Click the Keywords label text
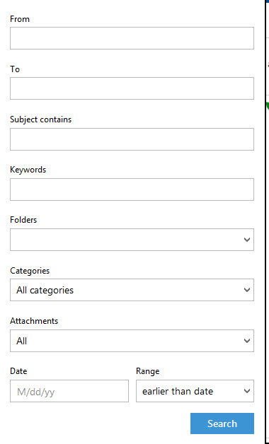269x444 pixels. (x=28, y=170)
